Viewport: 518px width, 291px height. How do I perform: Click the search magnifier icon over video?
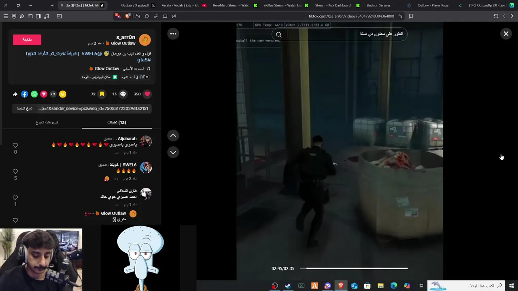279,35
